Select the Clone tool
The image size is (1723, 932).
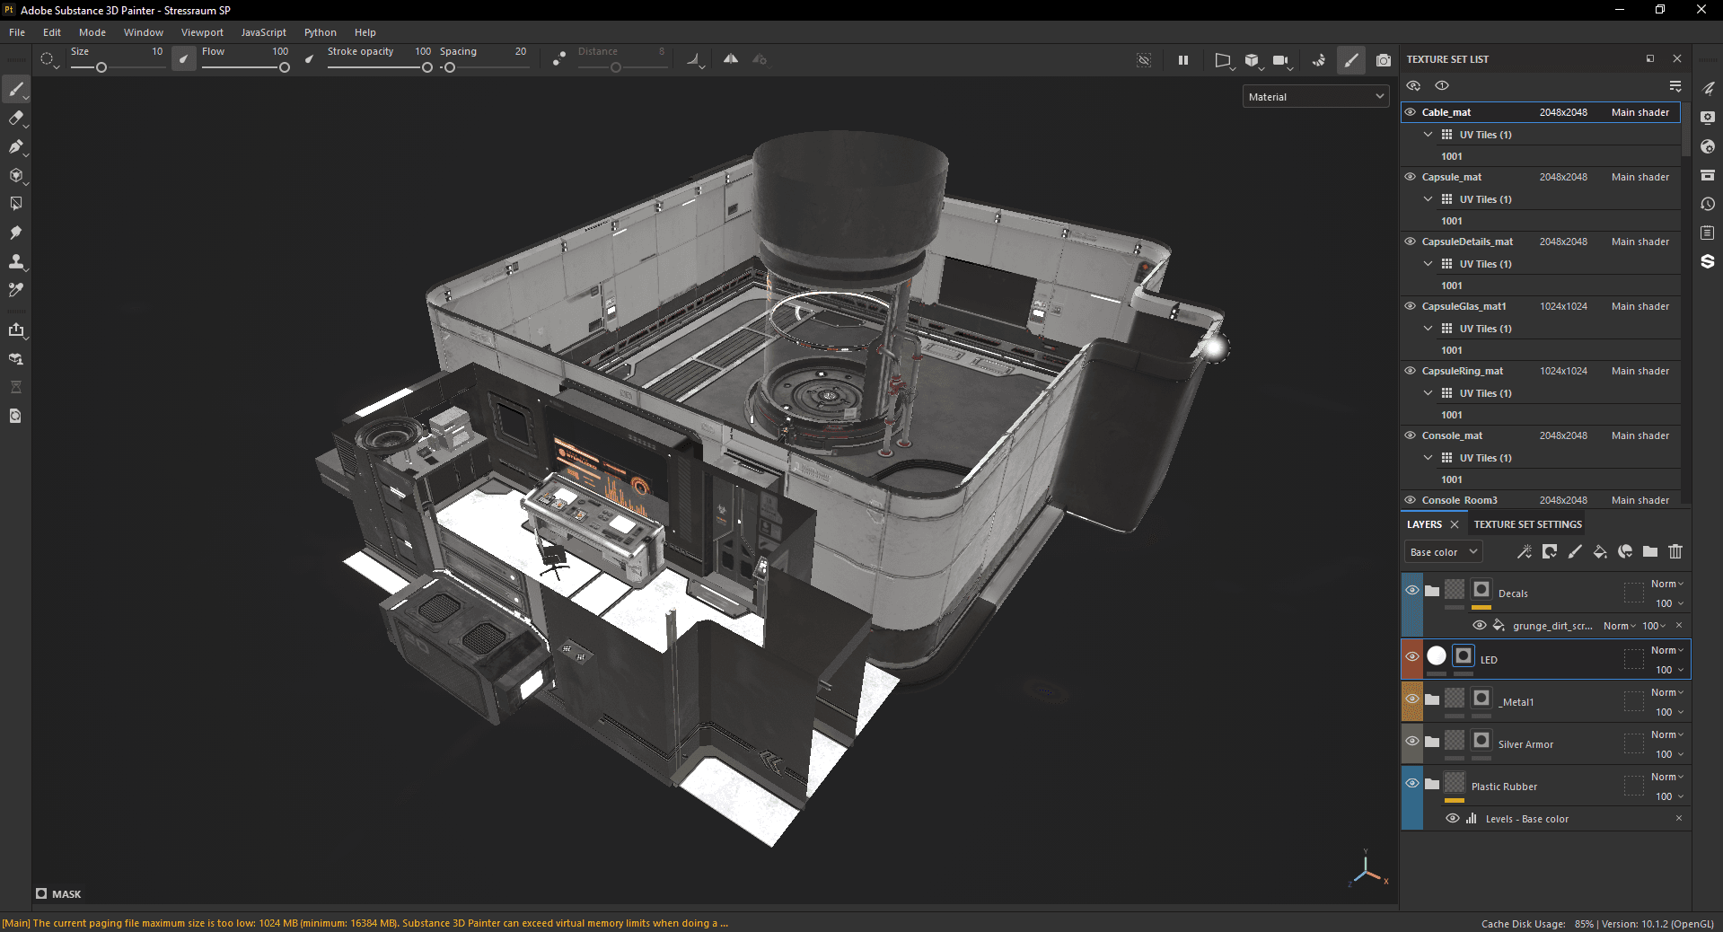click(x=15, y=262)
